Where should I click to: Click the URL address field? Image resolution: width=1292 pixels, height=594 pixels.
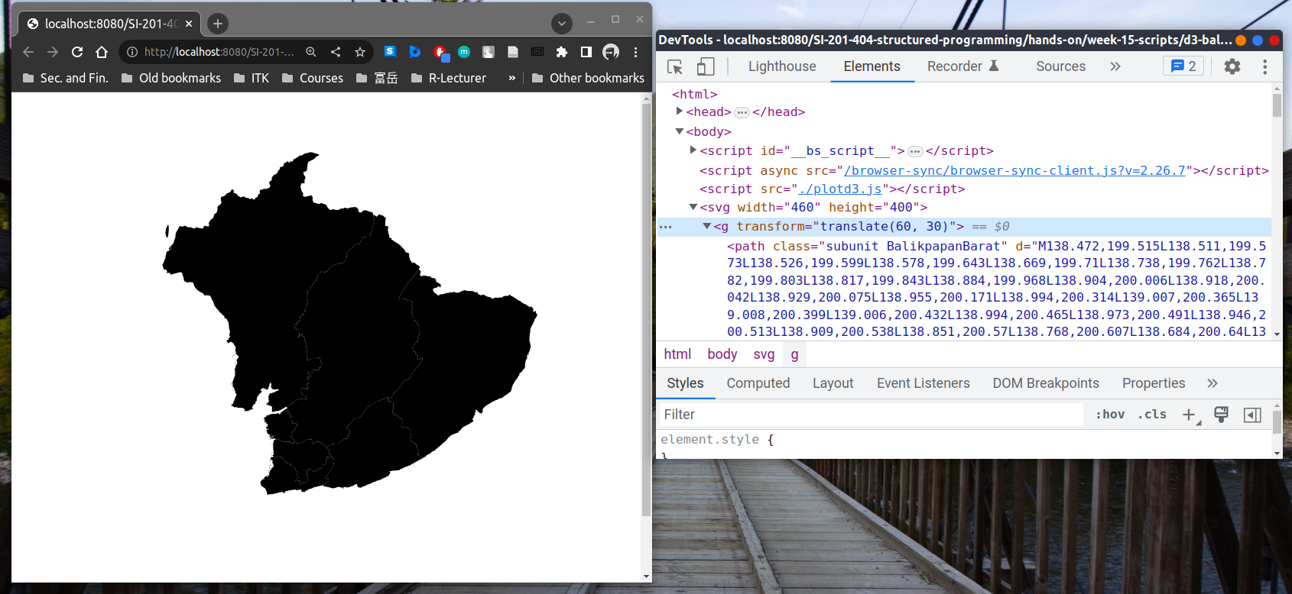point(218,52)
